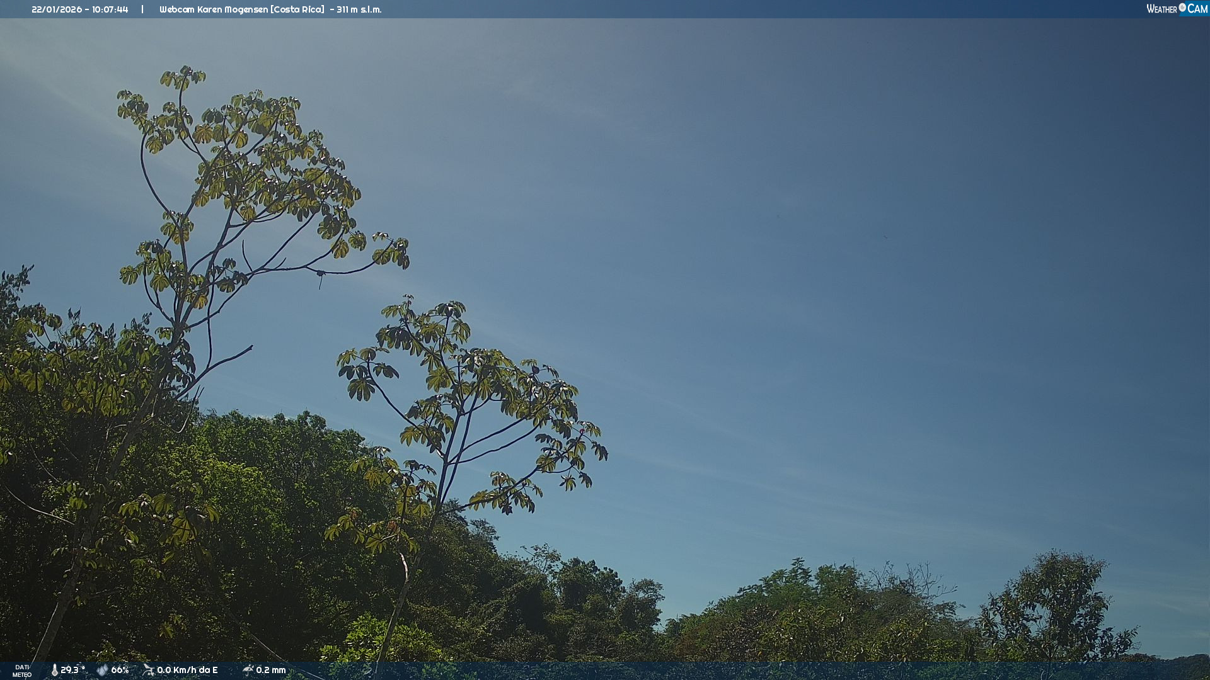Click the 311 m s.l.m. altitude text
This screenshot has height=680, width=1210.
[359, 9]
